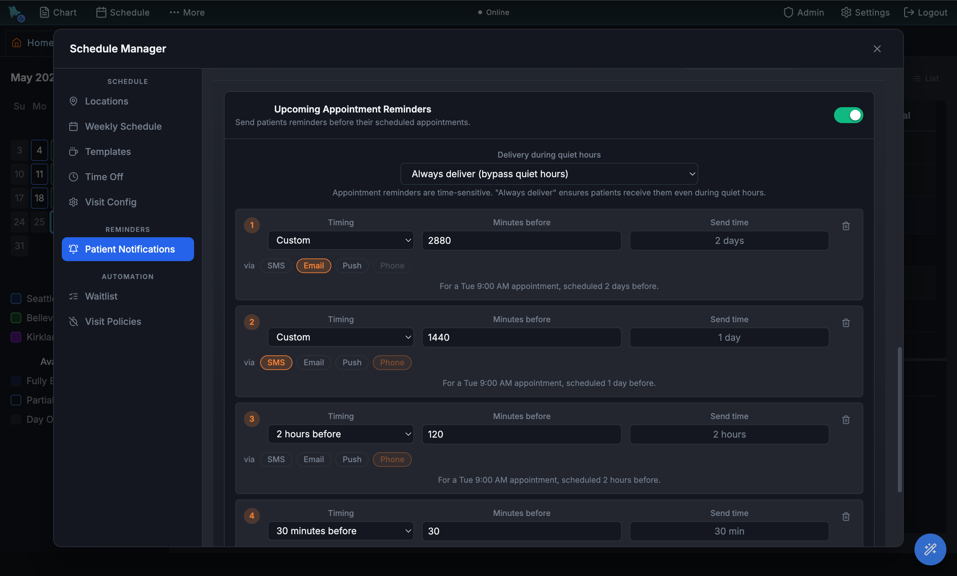957x576 pixels.
Task: Enable SMS channel for reminder 3
Action: (x=276, y=460)
